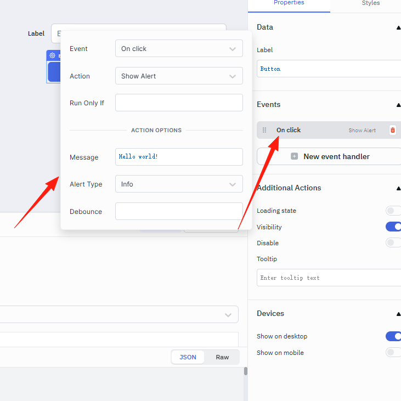Toggle the Loading state switch
Screen dimensions: 401x401
[x=393, y=211]
